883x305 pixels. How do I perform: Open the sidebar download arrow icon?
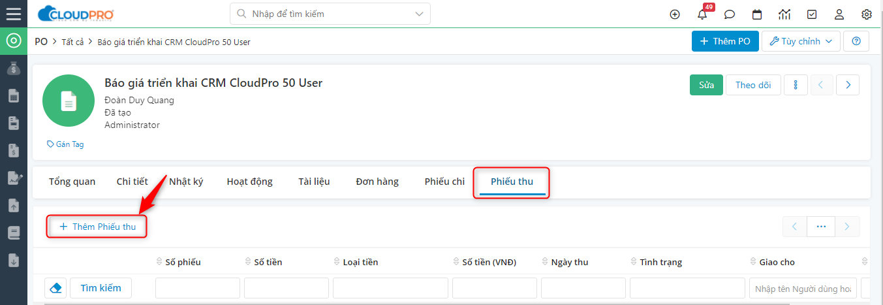13,260
